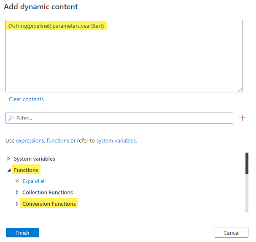Select the Conversion Functions label
256x242 pixels.
click(x=49, y=204)
